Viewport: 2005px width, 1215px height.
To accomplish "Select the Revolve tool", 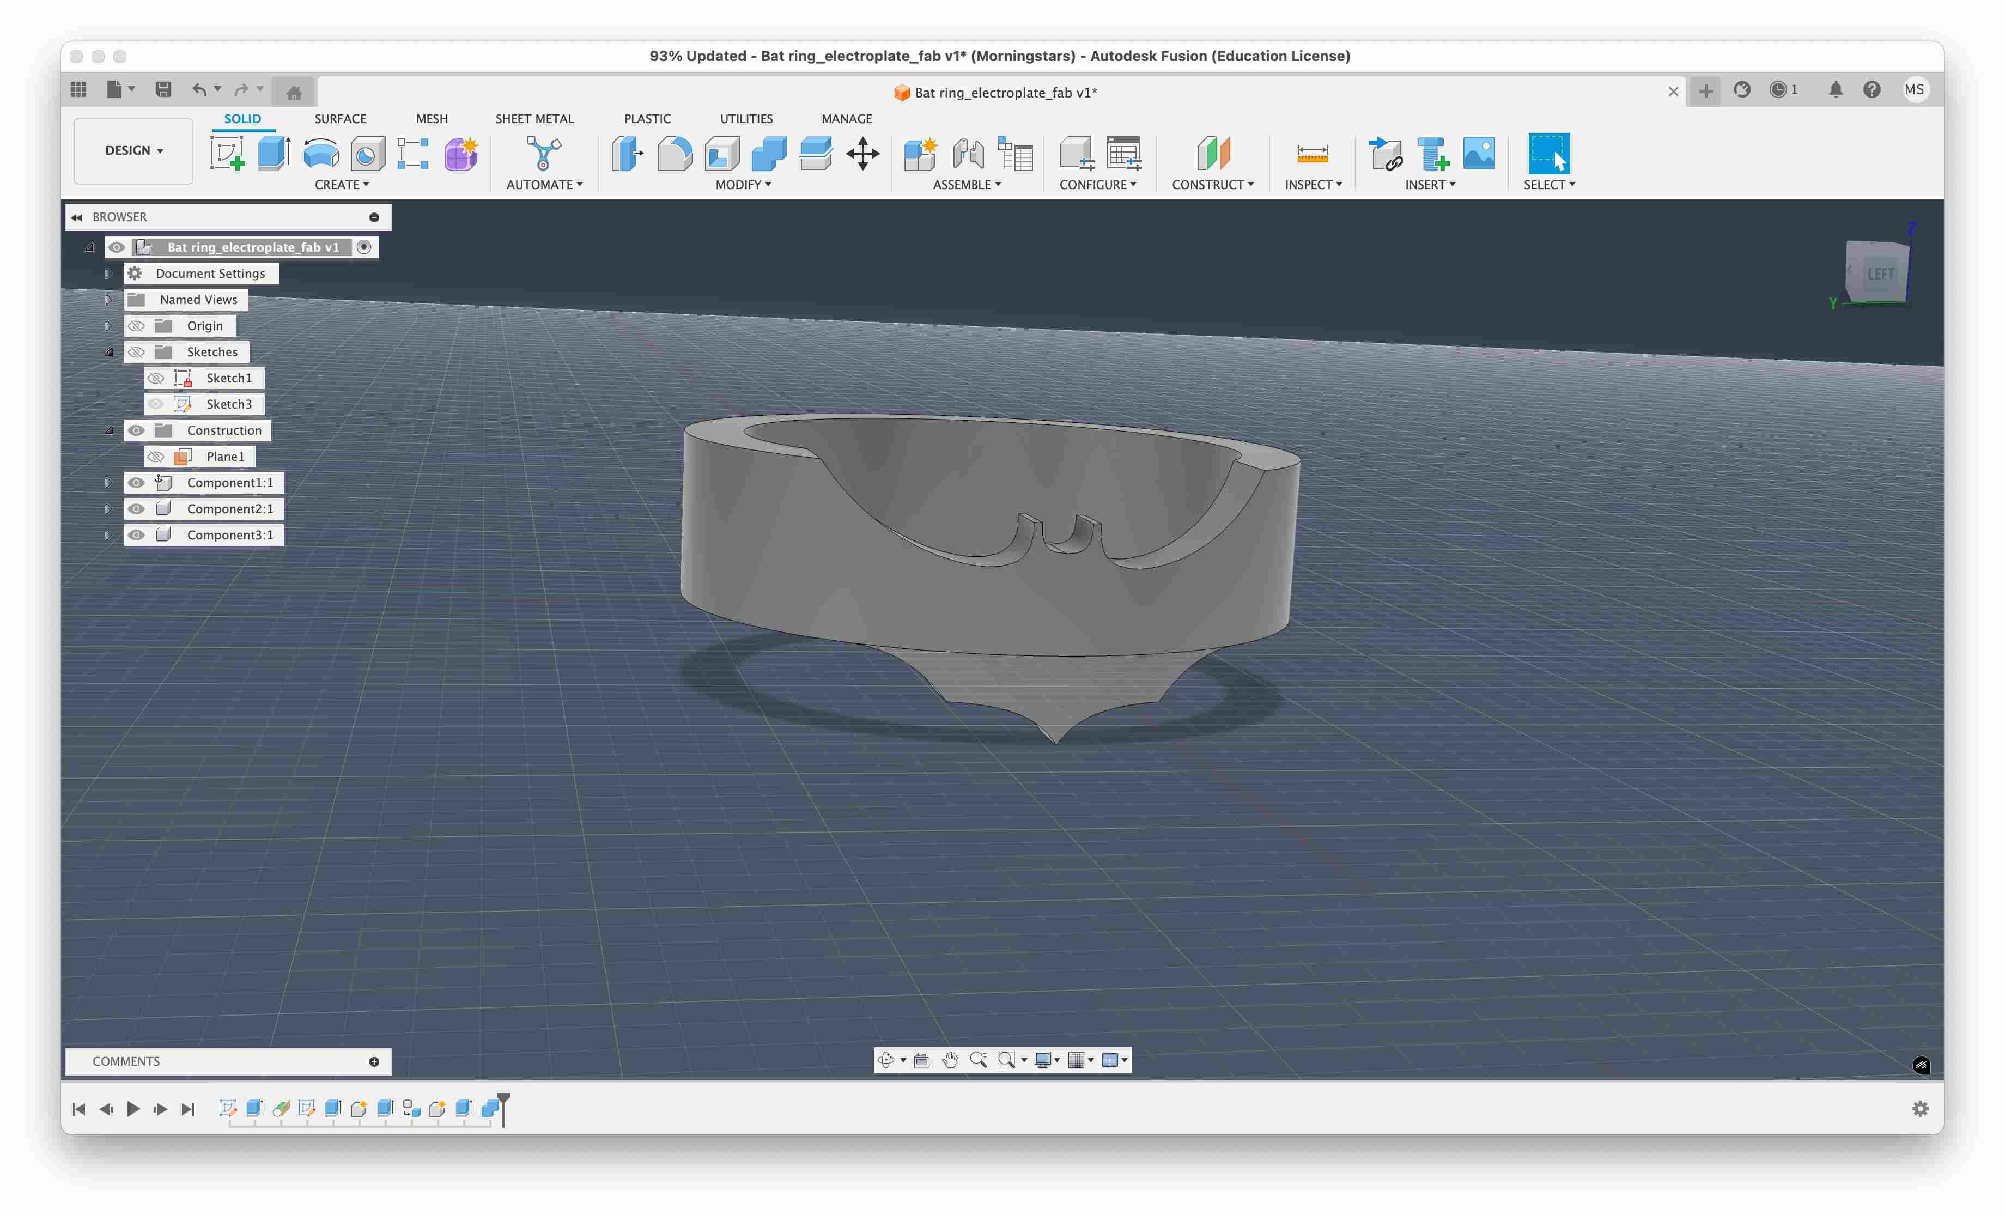I will click(320, 153).
